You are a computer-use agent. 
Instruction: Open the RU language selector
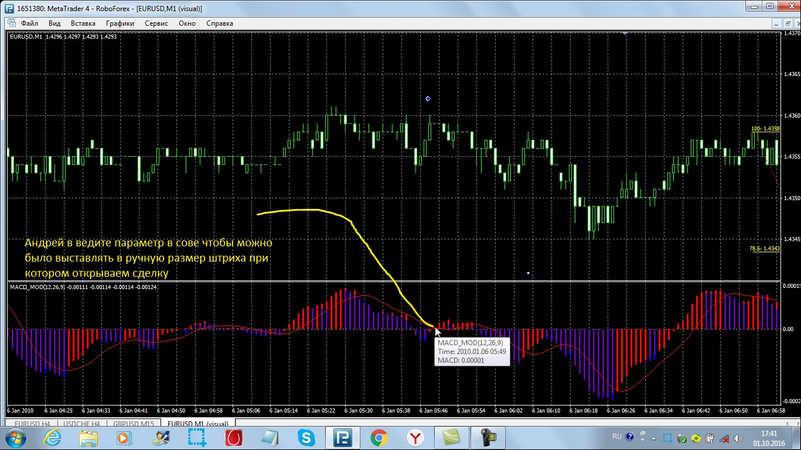click(x=616, y=437)
